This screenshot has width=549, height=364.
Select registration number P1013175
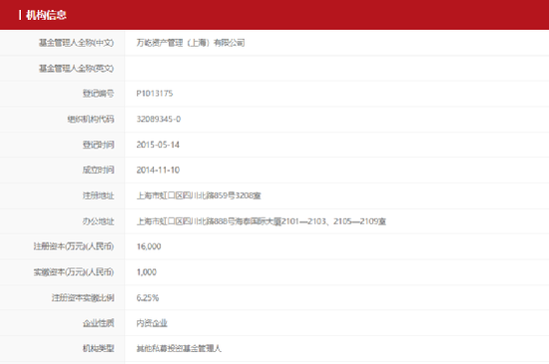[x=155, y=94]
